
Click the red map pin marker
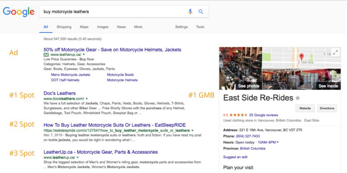point(301,57)
